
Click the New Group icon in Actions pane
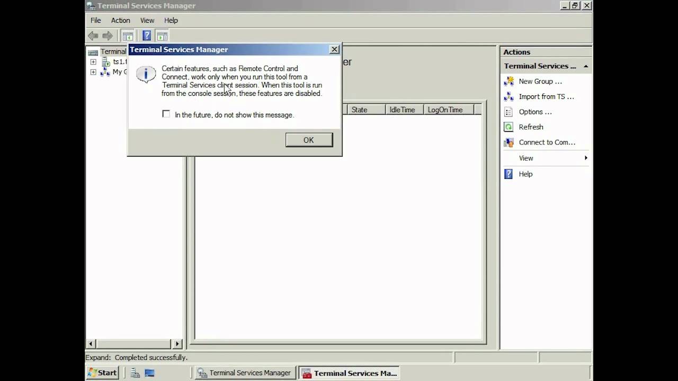click(508, 81)
